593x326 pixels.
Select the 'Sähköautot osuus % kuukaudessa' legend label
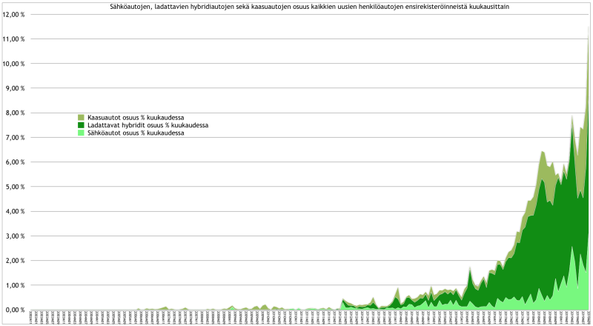pyautogui.click(x=135, y=133)
